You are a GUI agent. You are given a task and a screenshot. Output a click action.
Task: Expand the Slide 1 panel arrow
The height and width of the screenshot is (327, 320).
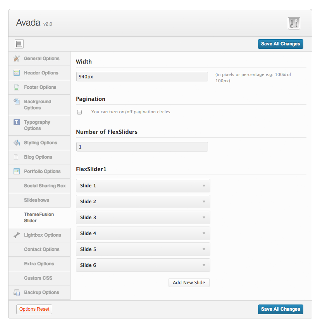[x=204, y=186]
